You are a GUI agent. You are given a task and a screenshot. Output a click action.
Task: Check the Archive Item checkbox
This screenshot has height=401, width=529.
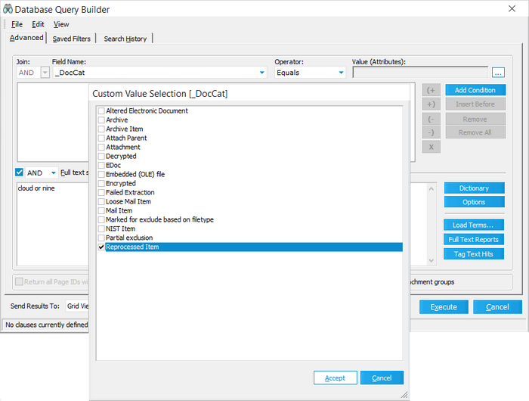[x=101, y=129]
